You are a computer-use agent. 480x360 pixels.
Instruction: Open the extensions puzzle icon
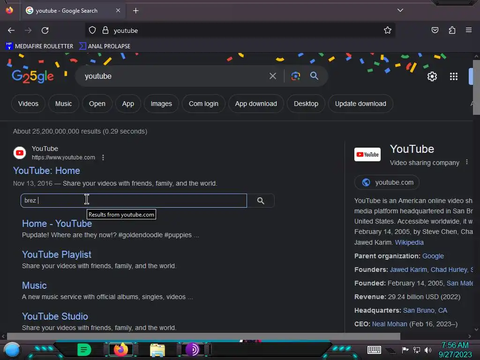[x=452, y=30]
